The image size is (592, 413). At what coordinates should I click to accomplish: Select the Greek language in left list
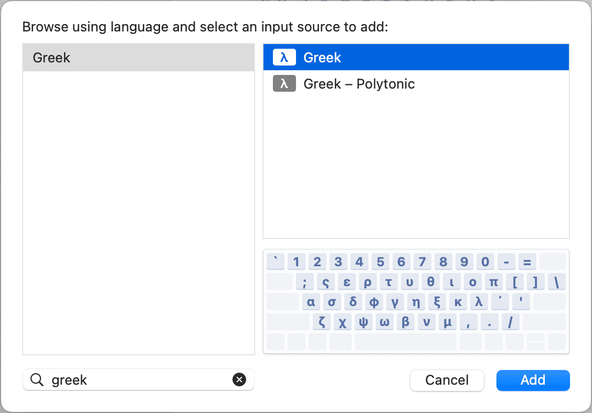click(139, 58)
